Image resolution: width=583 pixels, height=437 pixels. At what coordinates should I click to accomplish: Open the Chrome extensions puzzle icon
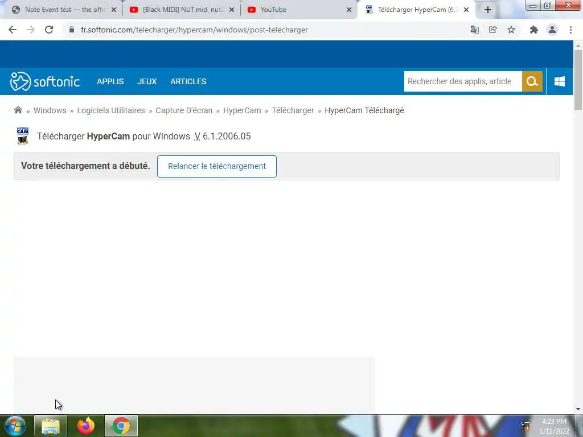tap(534, 30)
